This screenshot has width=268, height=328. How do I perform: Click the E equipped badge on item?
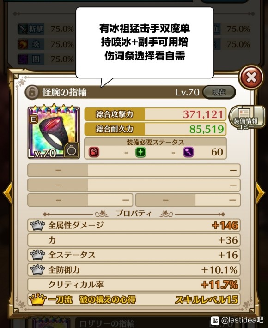click(34, 119)
